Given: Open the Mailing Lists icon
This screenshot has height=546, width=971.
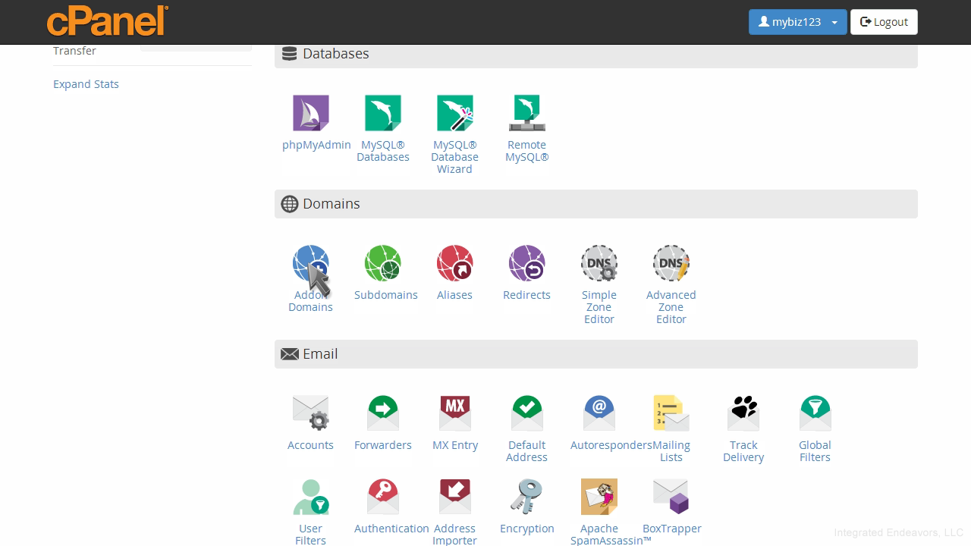Looking at the screenshot, I should 671,414.
